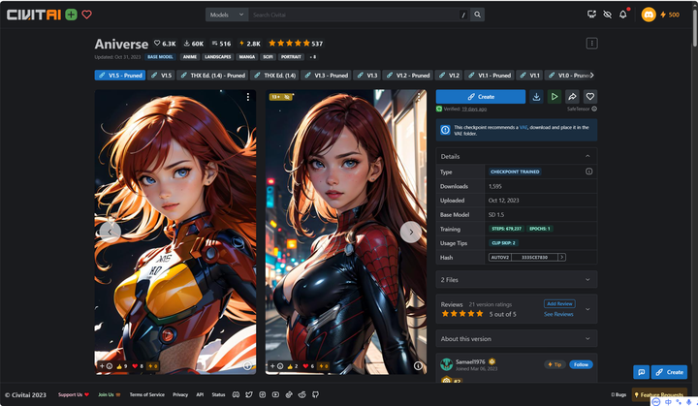Toggle the crossed-eye content filter icon
The image size is (698, 406).
tap(607, 15)
